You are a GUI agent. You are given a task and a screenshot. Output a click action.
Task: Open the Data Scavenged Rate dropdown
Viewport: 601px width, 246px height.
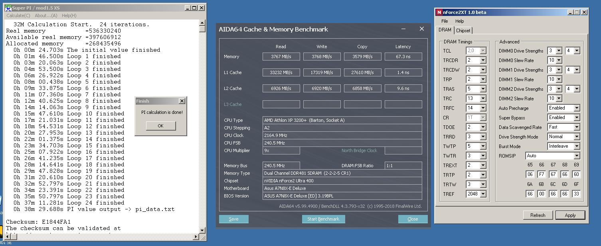click(577, 127)
